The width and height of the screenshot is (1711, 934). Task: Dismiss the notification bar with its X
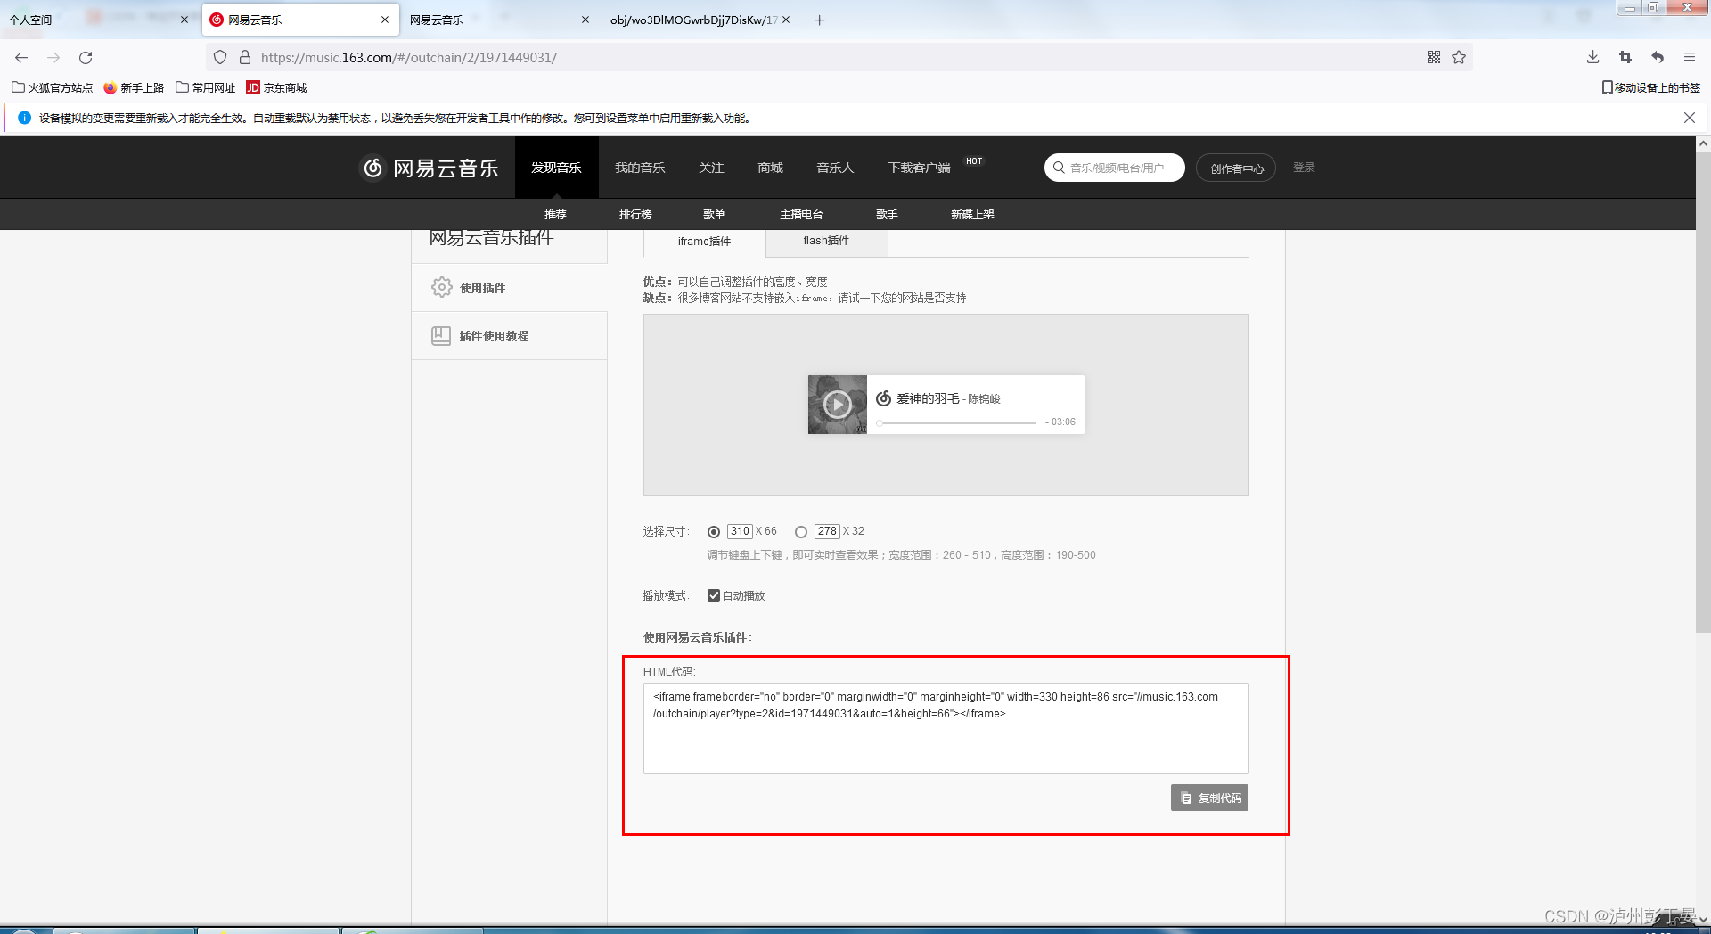point(1689,118)
